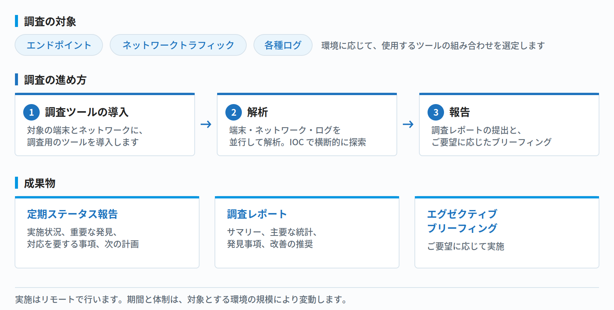
Task: Click text 環境に応じて、使用するツールの組み合わせを選定します
Action: pos(433,46)
